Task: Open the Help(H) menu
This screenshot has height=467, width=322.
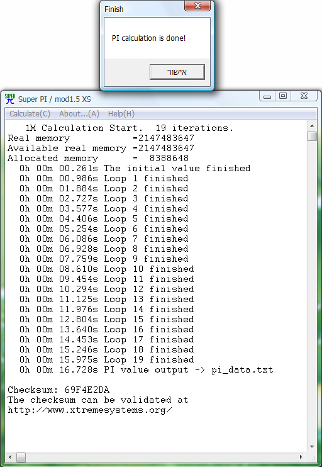Action: (121, 114)
